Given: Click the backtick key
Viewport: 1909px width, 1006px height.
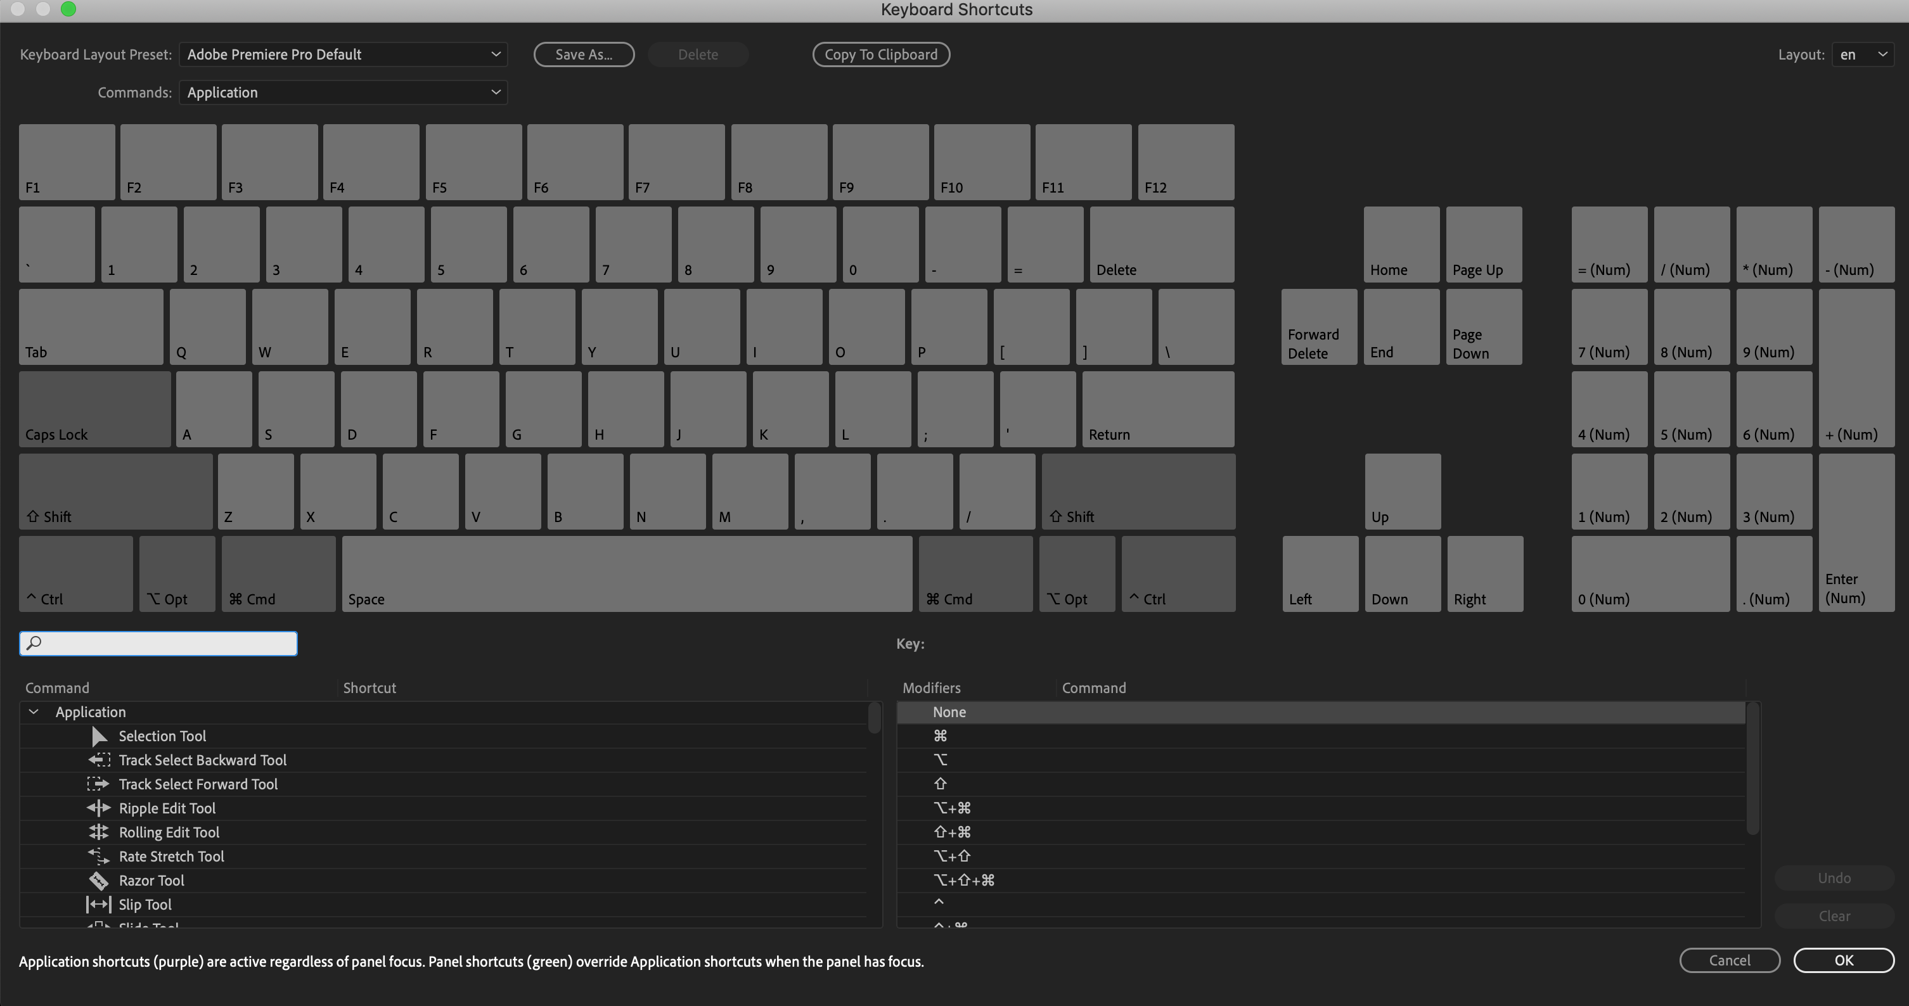Looking at the screenshot, I should 57,244.
